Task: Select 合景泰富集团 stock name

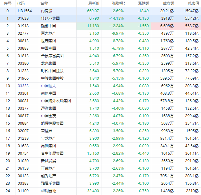Action: pyautogui.click(x=52, y=56)
